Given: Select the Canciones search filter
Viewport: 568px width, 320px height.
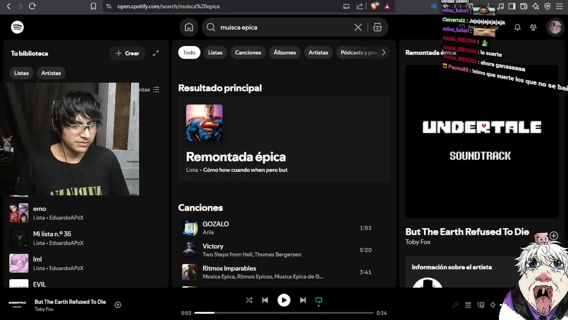Looking at the screenshot, I should [x=248, y=52].
